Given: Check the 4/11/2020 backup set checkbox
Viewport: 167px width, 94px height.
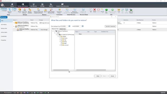Looking at the screenshot, I should coord(58,35).
